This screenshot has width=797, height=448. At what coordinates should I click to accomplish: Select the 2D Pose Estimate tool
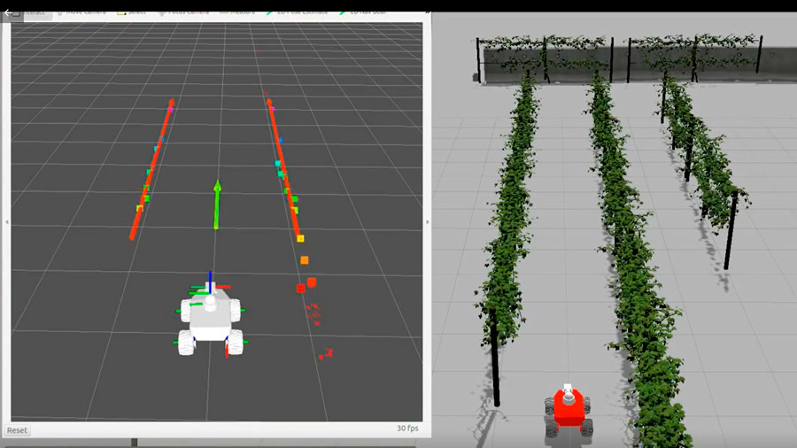(298, 12)
